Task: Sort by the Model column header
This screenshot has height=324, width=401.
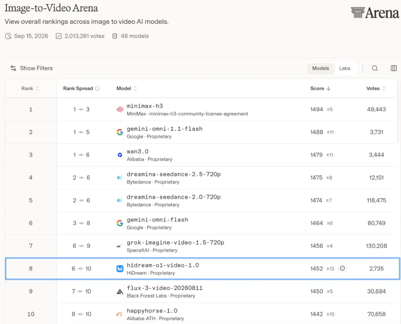Action: tap(127, 88)
